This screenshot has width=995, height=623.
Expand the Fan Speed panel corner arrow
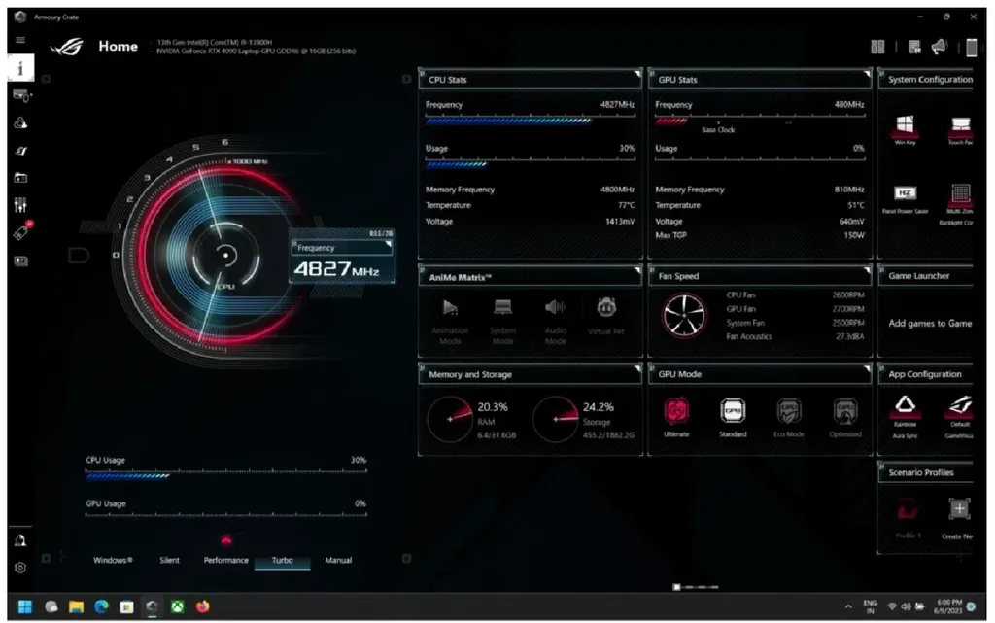866,271
